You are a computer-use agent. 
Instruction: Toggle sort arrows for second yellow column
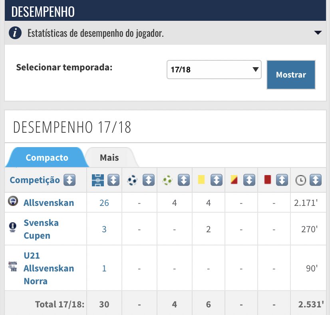point(249,180)
